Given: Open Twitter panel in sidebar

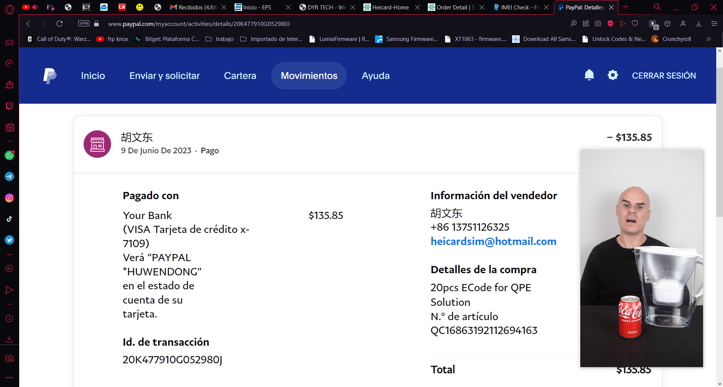Looking at the screenshot, I should [9, 240].
